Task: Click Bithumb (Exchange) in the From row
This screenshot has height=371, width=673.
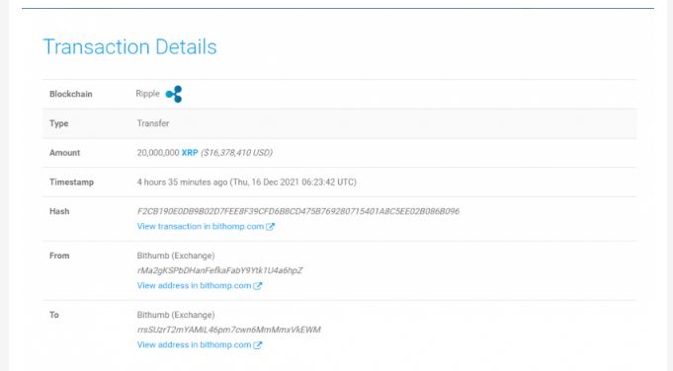Action: (x=176, y=256)
